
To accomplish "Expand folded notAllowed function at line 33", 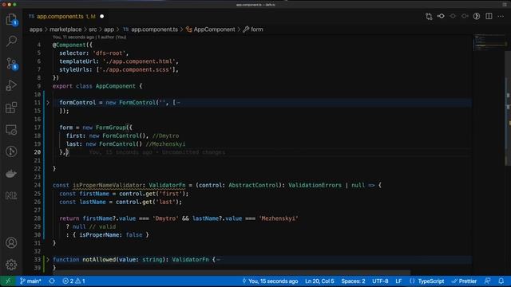I will click(48, 260).
